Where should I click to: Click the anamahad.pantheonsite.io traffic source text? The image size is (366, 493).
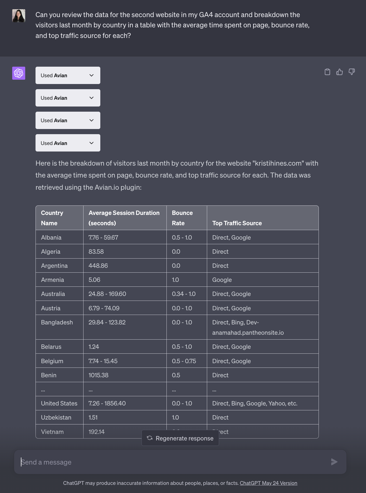click(248, 333)
